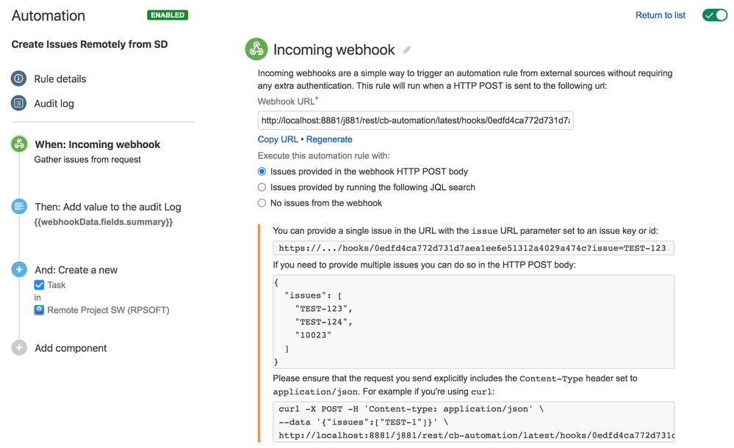The image size is (734, 448).
Task: Select Issues provided in webhook HTTP POST body
Action: click(x=262, y=172)
